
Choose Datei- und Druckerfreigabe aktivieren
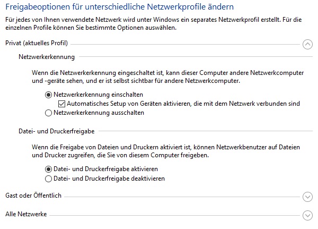coord(49,169)
